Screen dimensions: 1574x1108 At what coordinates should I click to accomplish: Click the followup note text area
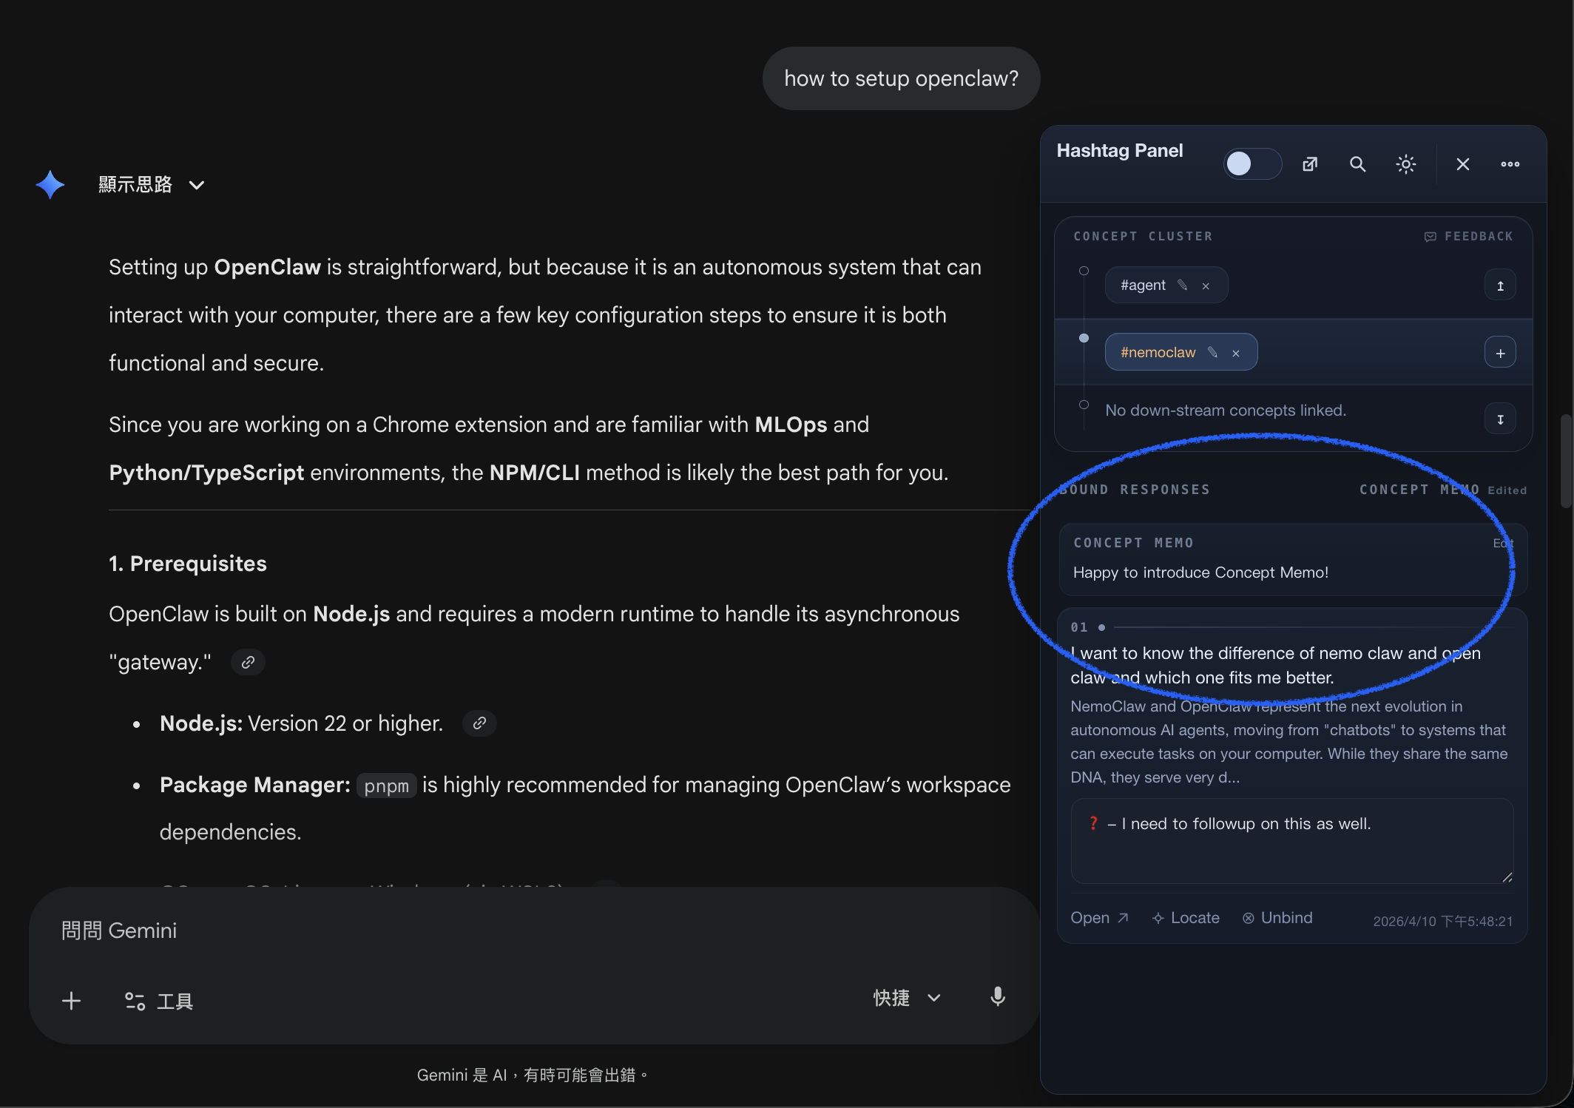click(1291, 840)
